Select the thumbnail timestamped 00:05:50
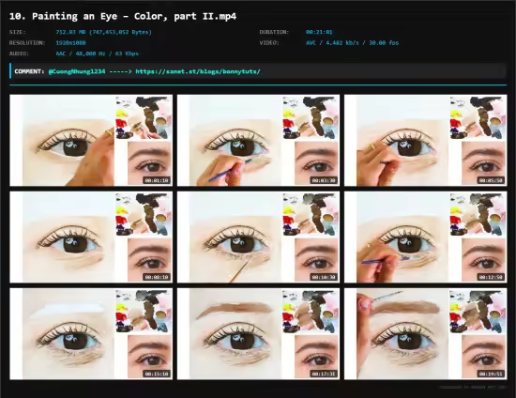Viewport: 516px width, 398px height. [x=426, y=140]
